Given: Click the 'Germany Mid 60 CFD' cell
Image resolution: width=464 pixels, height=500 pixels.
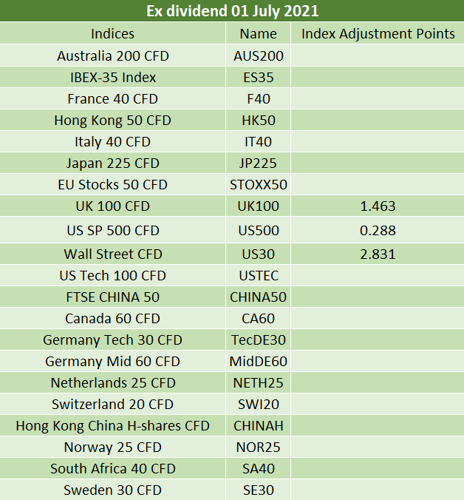Looking at the screenshot, I should point(113,361).
